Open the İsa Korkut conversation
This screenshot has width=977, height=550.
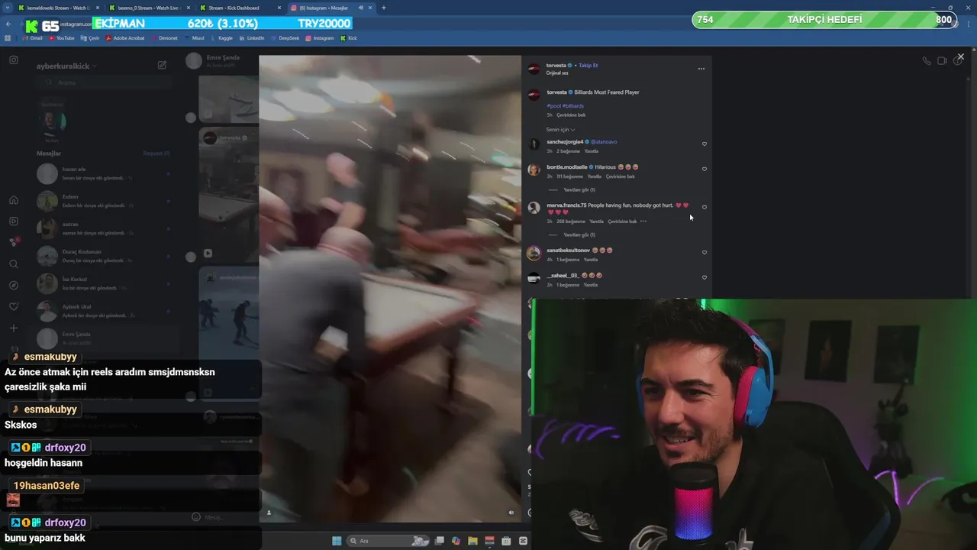103,283
